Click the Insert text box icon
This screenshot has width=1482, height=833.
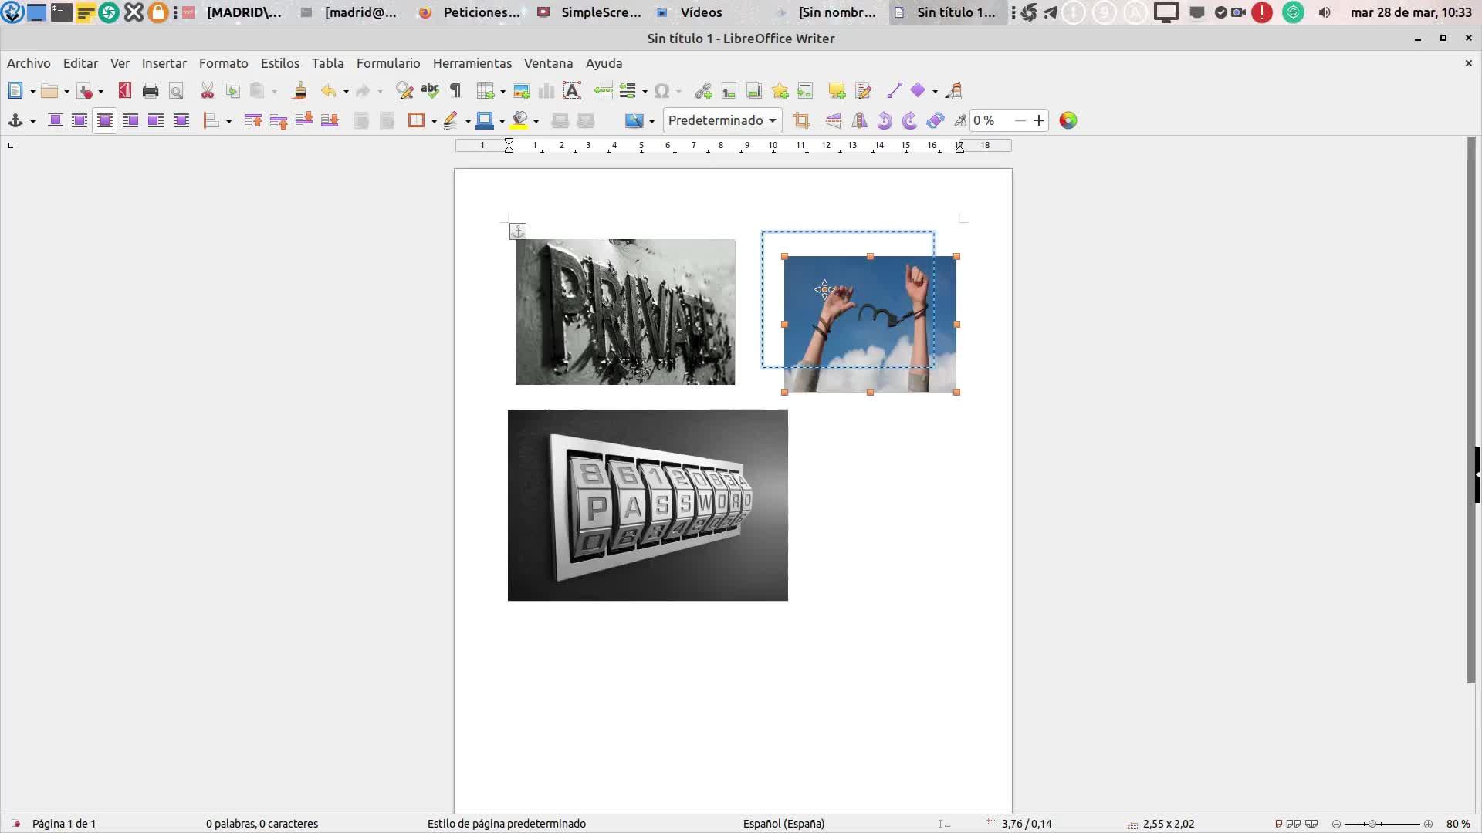coord(572,91)
